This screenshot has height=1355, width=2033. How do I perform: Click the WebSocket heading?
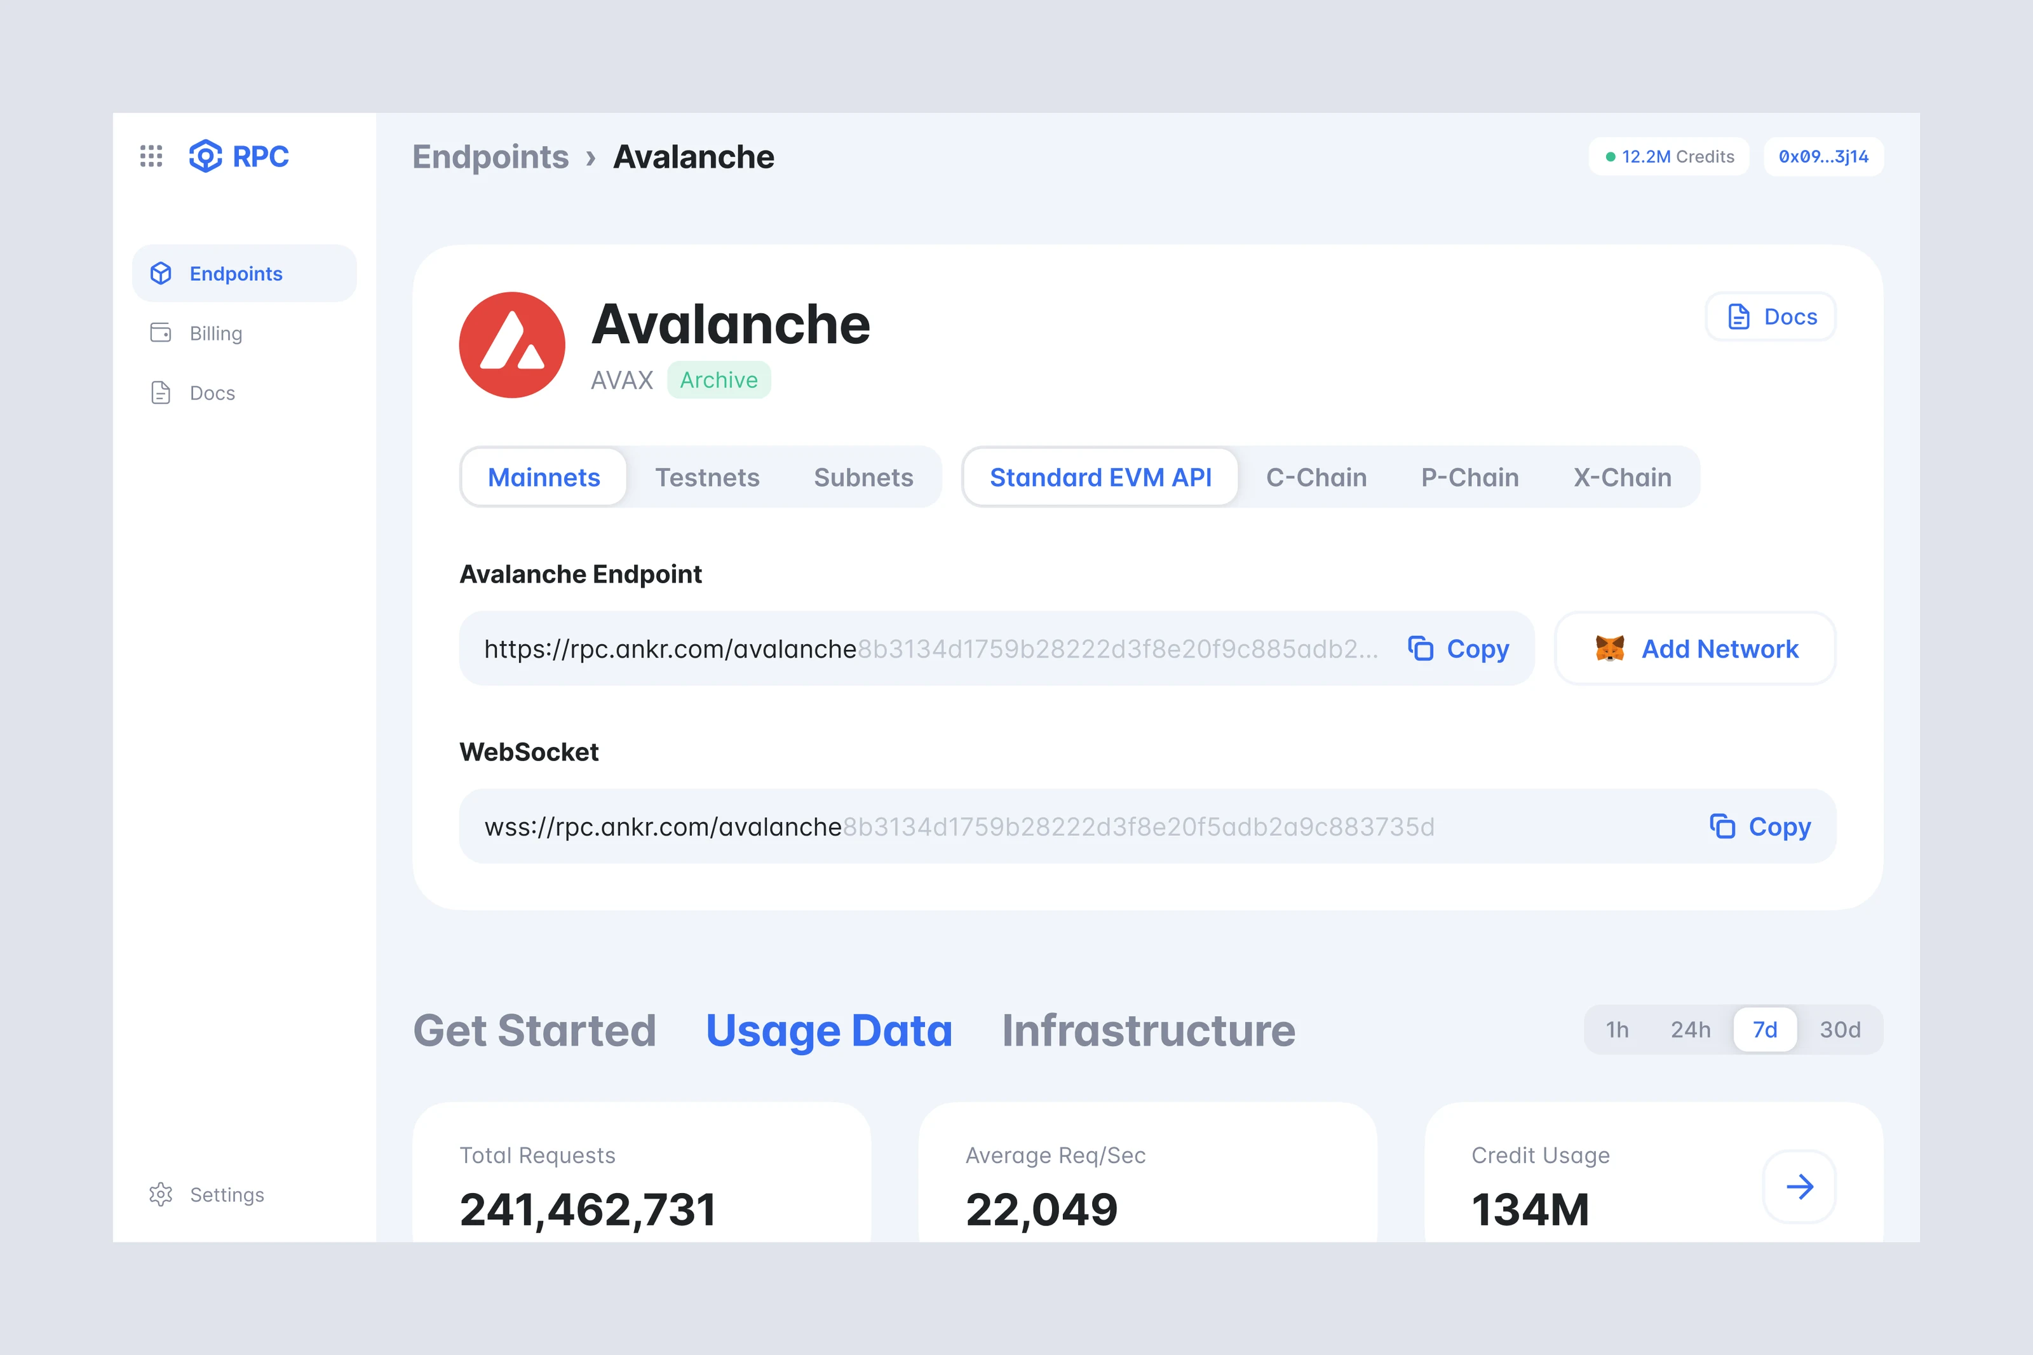coord(529,752)
